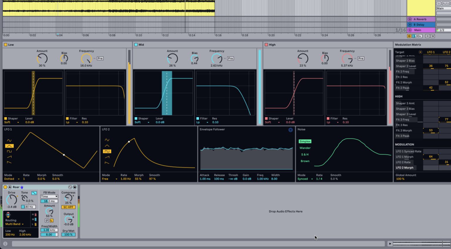Select the triangle waveform for LFO 1

[9, 146]
